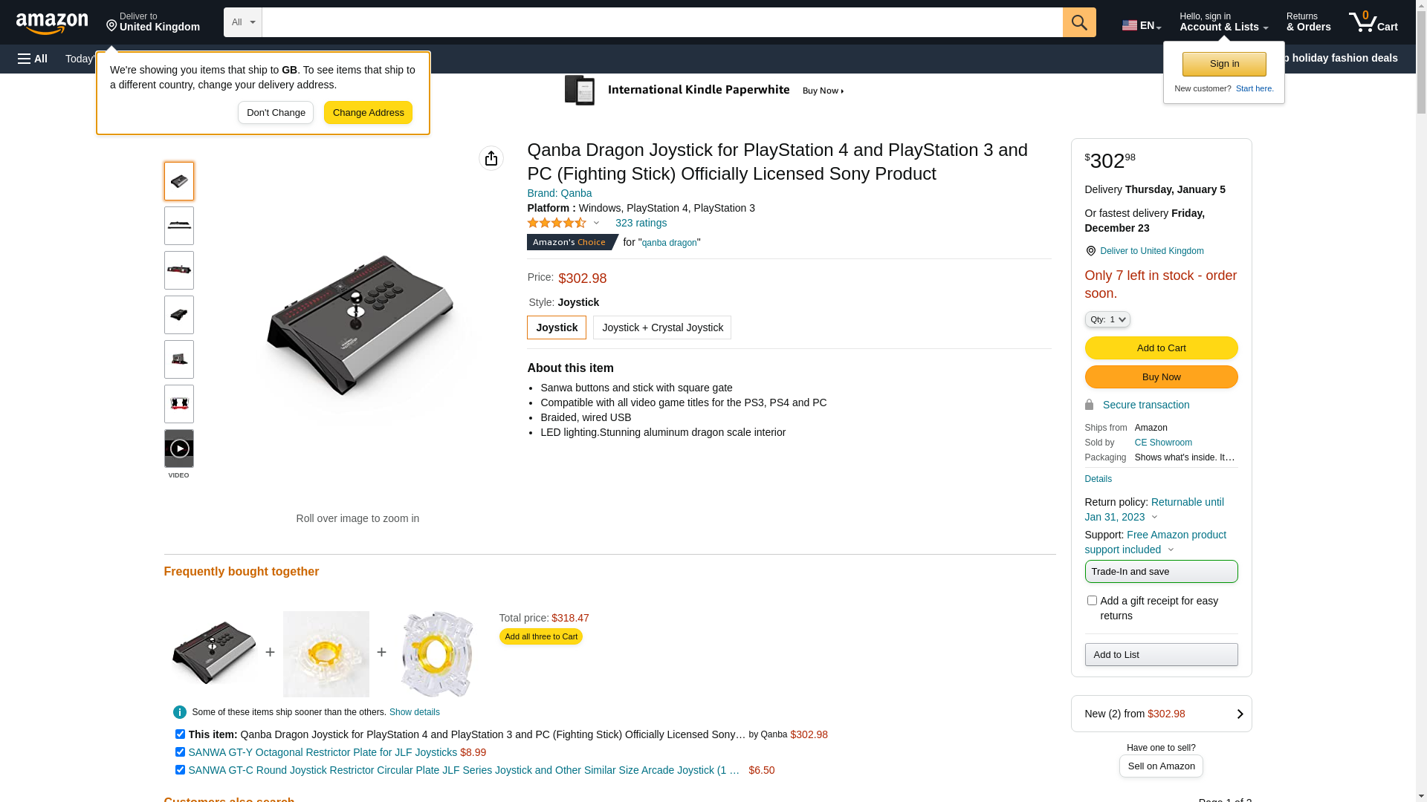
Task: Expand the EN language selector
Action: (x=1141, y=25)
